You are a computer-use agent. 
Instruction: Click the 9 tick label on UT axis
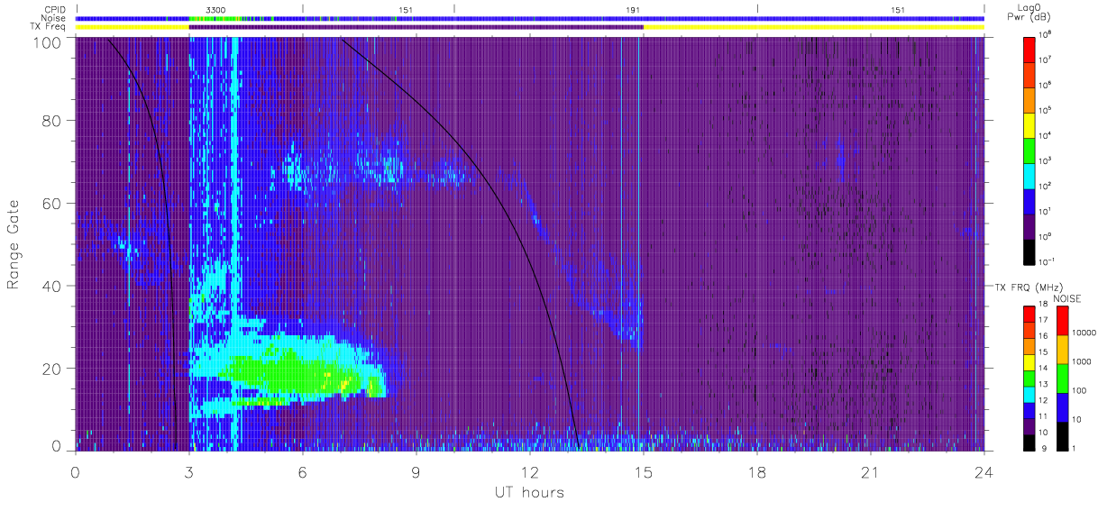(416, 472)
